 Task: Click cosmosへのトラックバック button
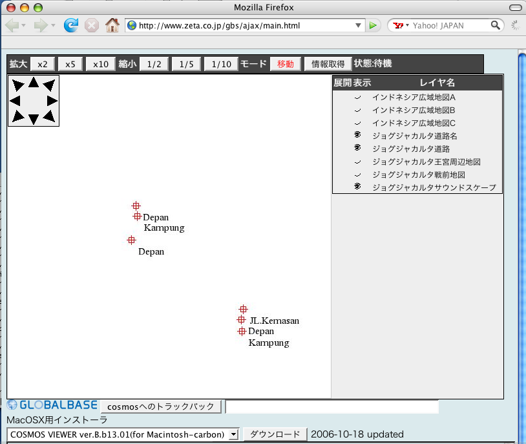161,407
